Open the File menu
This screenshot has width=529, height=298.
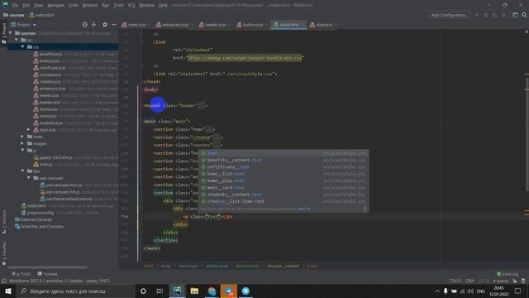(15, 5)
